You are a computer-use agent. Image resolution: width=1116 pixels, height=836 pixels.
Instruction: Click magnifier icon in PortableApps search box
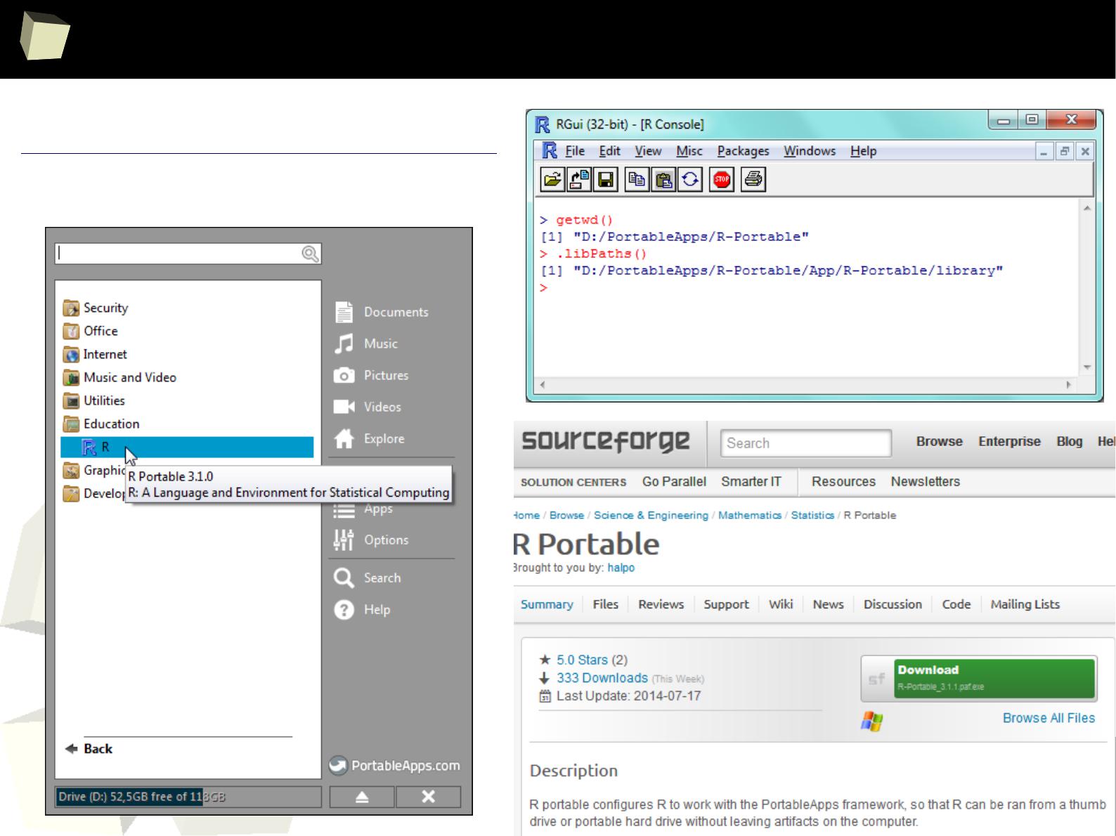point(310,254)
